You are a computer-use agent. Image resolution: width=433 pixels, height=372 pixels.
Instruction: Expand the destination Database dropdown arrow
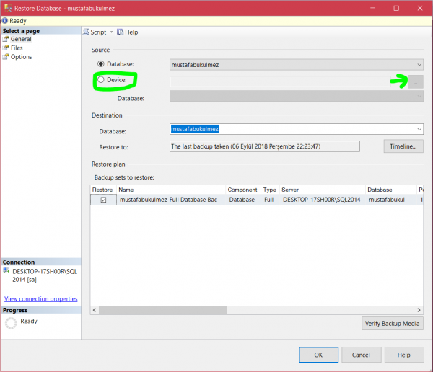[x=419, y=129]
